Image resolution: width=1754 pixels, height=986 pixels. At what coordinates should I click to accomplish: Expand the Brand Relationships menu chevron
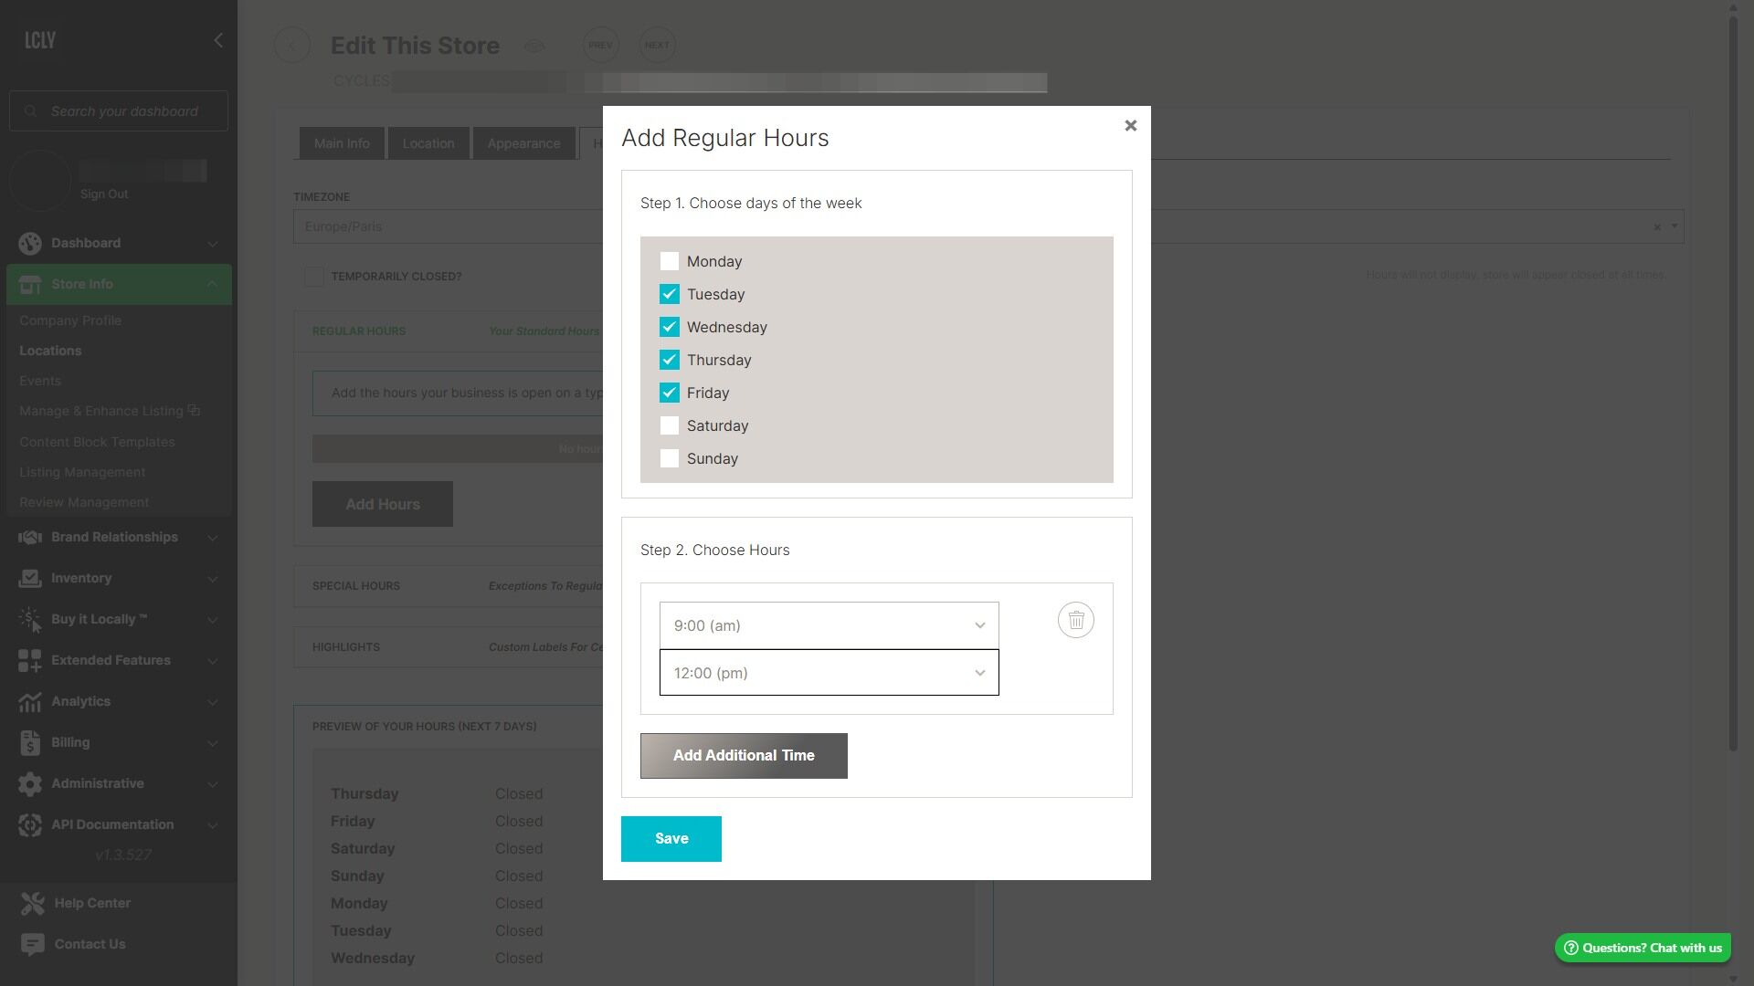(213, 538)
